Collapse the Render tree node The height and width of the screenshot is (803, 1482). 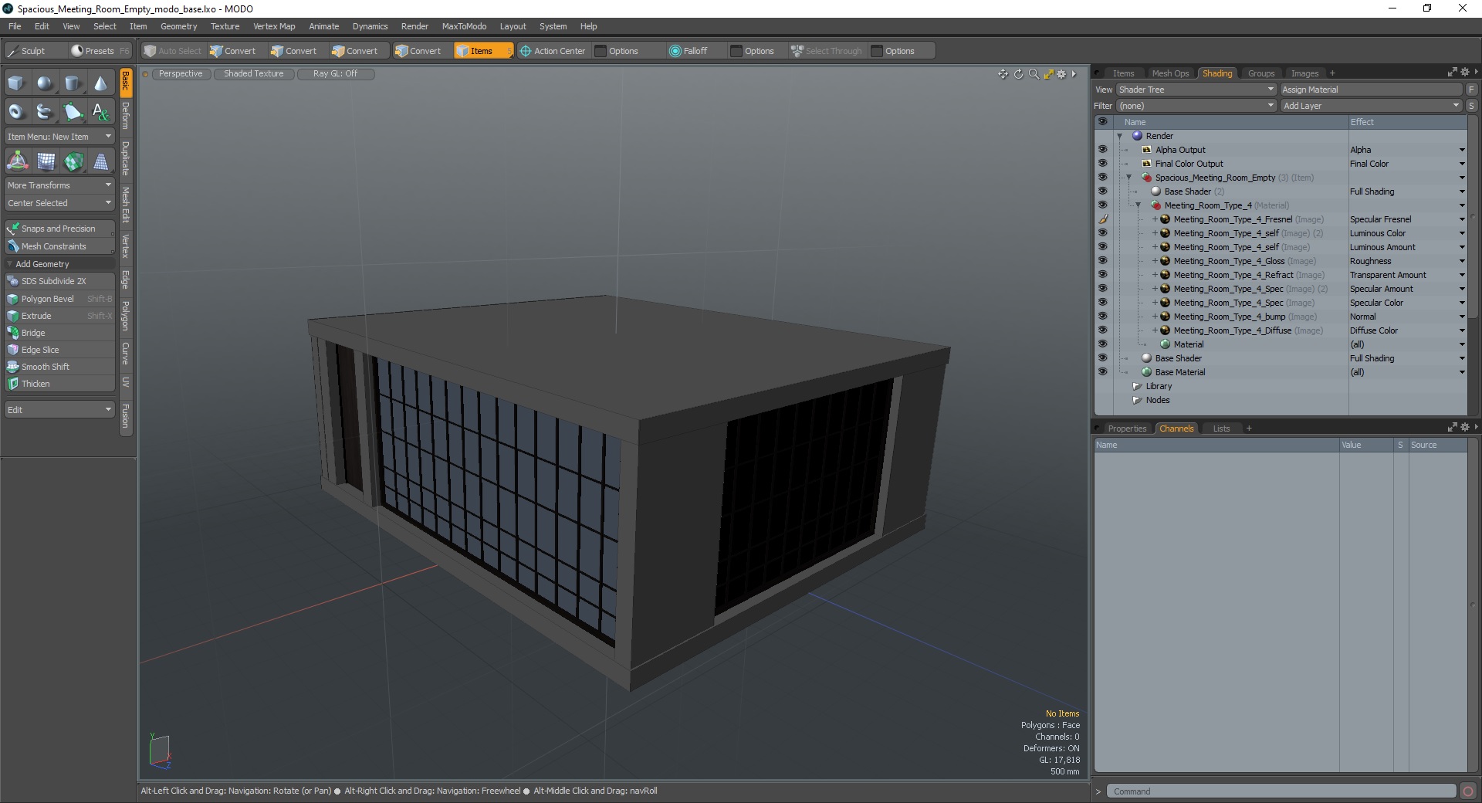pyautogui.click(x=1120, y=136)
